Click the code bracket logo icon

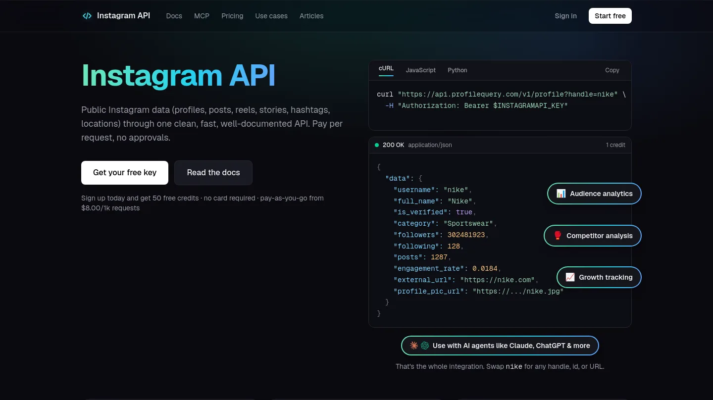[87, 16]
